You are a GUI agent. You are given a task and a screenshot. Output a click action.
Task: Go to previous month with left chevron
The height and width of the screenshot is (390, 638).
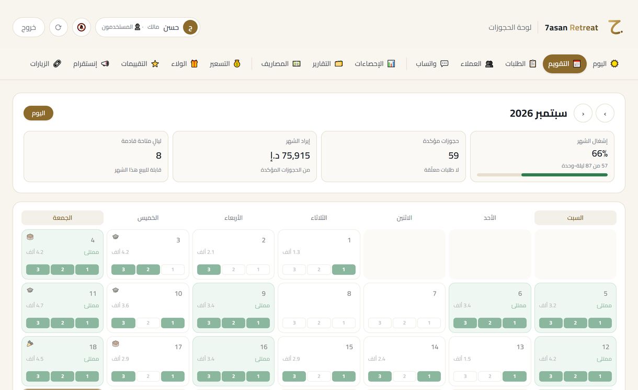583,113
